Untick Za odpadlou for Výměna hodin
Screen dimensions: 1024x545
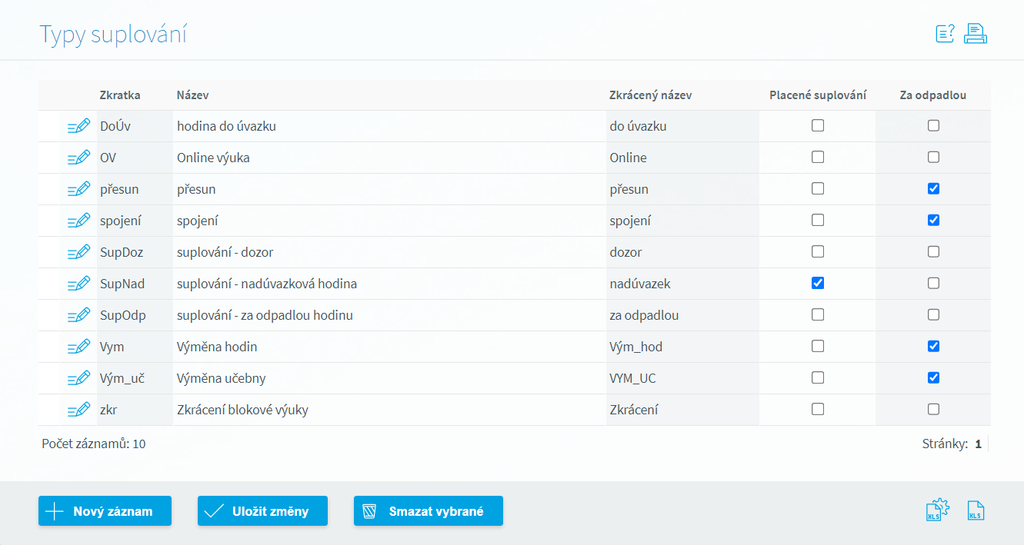[x=933, y=346]
